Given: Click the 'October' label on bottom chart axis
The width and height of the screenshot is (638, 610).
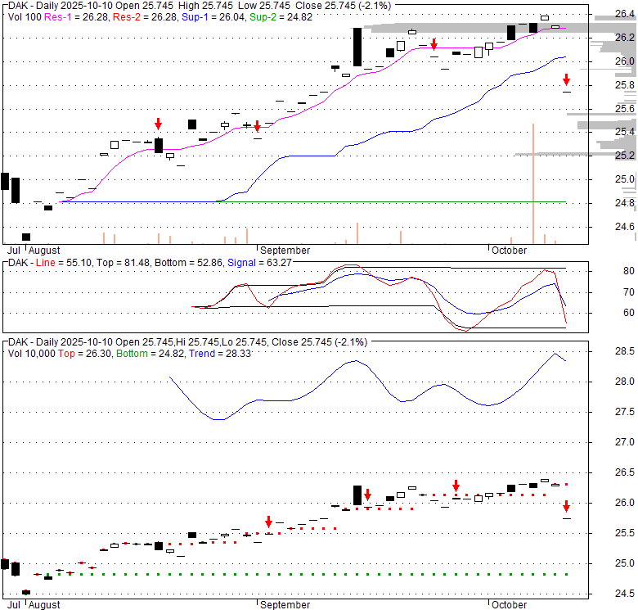Looking at the screenshot, I should (509, 605).
